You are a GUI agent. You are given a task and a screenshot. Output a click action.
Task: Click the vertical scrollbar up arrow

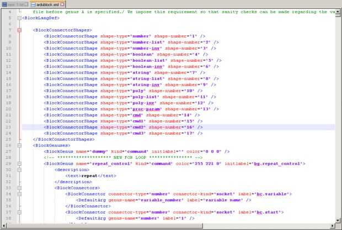click(338, 12)
